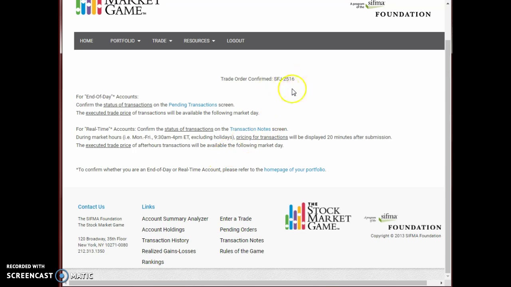This screenshot has height=287, width=511.
Task: Click the SIFMA Foundation footer logo
Action: [402, 222]
